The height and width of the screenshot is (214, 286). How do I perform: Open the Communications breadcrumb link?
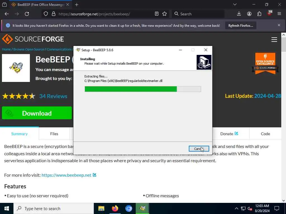[x=59, y=49]
